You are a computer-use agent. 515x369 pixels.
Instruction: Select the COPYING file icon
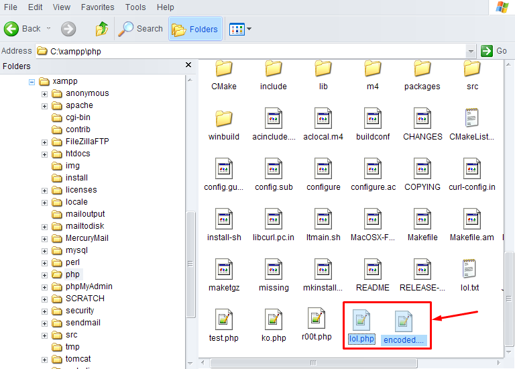tap(422, 168)
